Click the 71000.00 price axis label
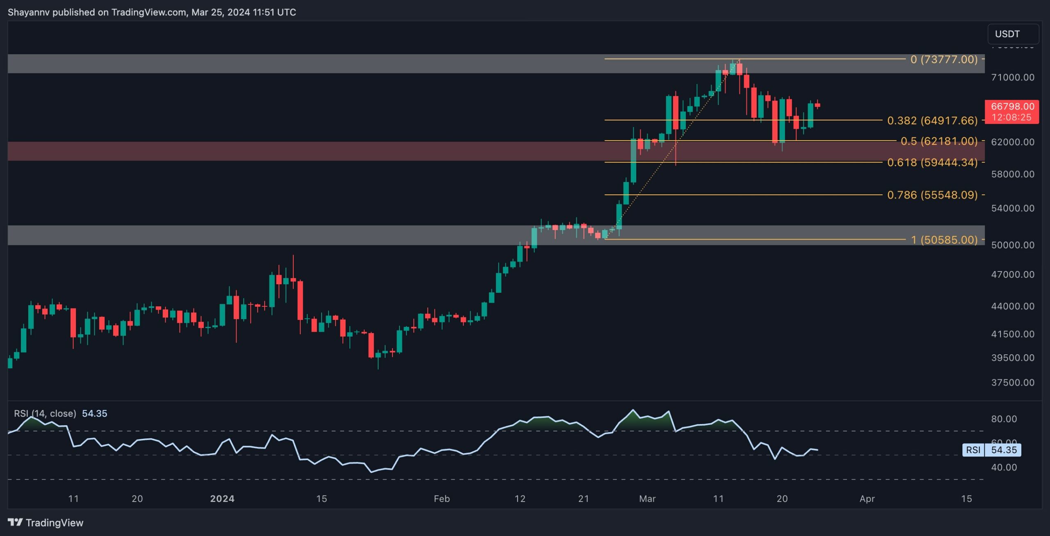Viewport: 1050px width, 536px height. [1012, 78]
